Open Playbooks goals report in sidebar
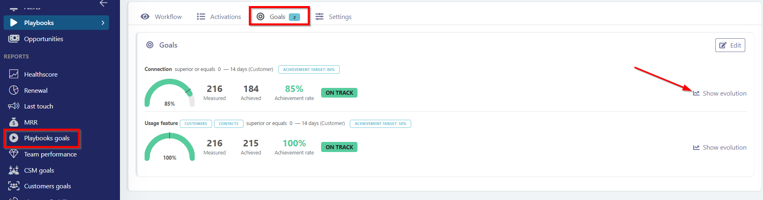 point(46,138)
